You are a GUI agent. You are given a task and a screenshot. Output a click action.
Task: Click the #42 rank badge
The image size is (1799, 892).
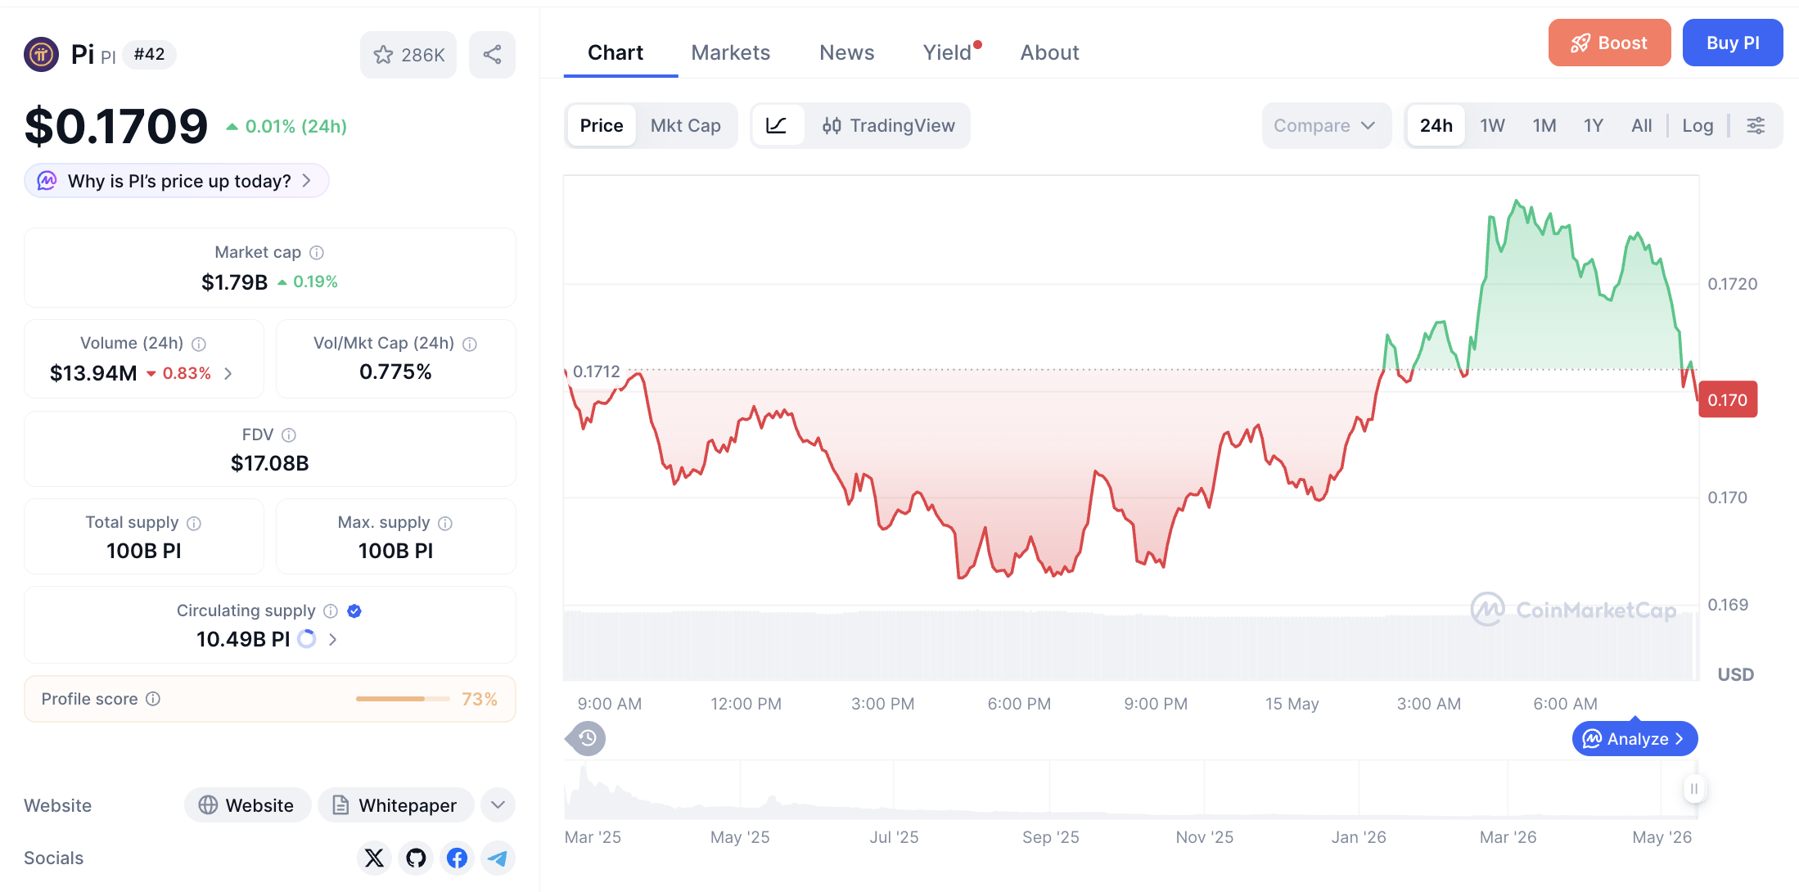(x=149, y=54)
